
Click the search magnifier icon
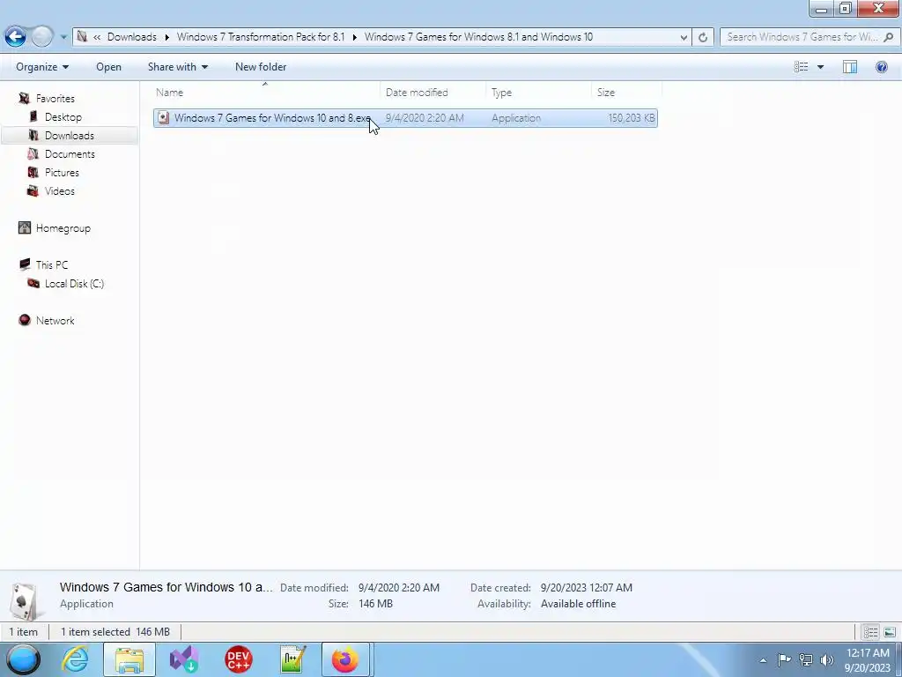click(888, 37)
